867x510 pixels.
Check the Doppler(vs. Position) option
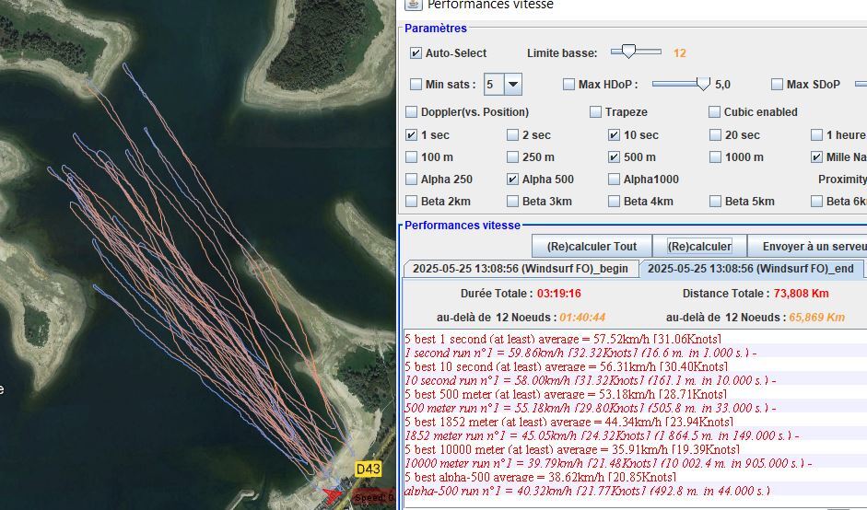[411, 111]
